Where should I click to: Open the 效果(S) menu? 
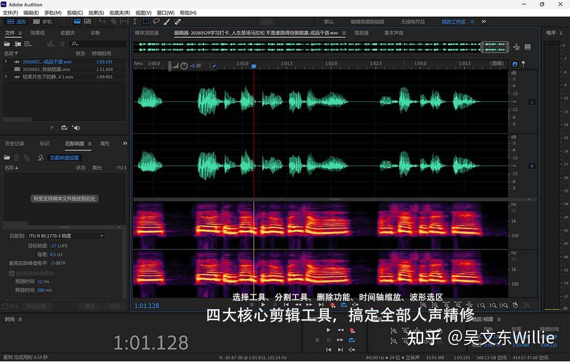pos(96,13)
